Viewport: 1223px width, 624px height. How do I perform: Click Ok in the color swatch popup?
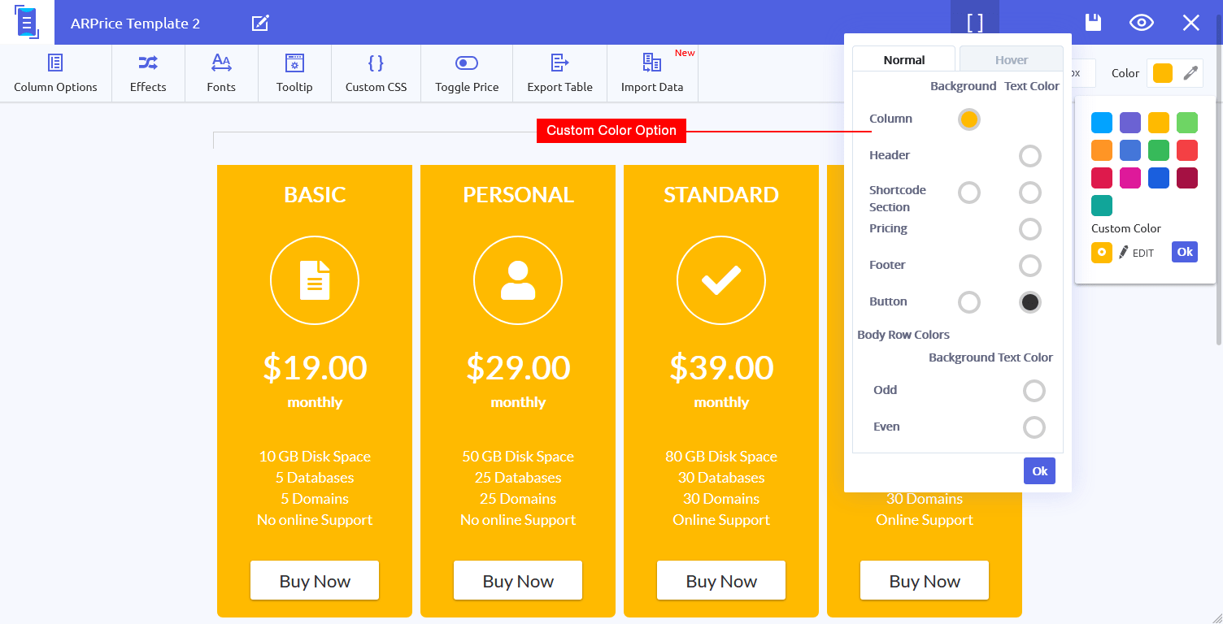coord(1185,252)
